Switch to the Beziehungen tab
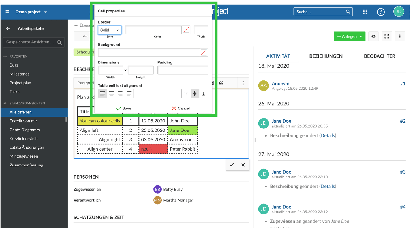The width and height of the screenshot is (415, 228). (x=326, y=56)
